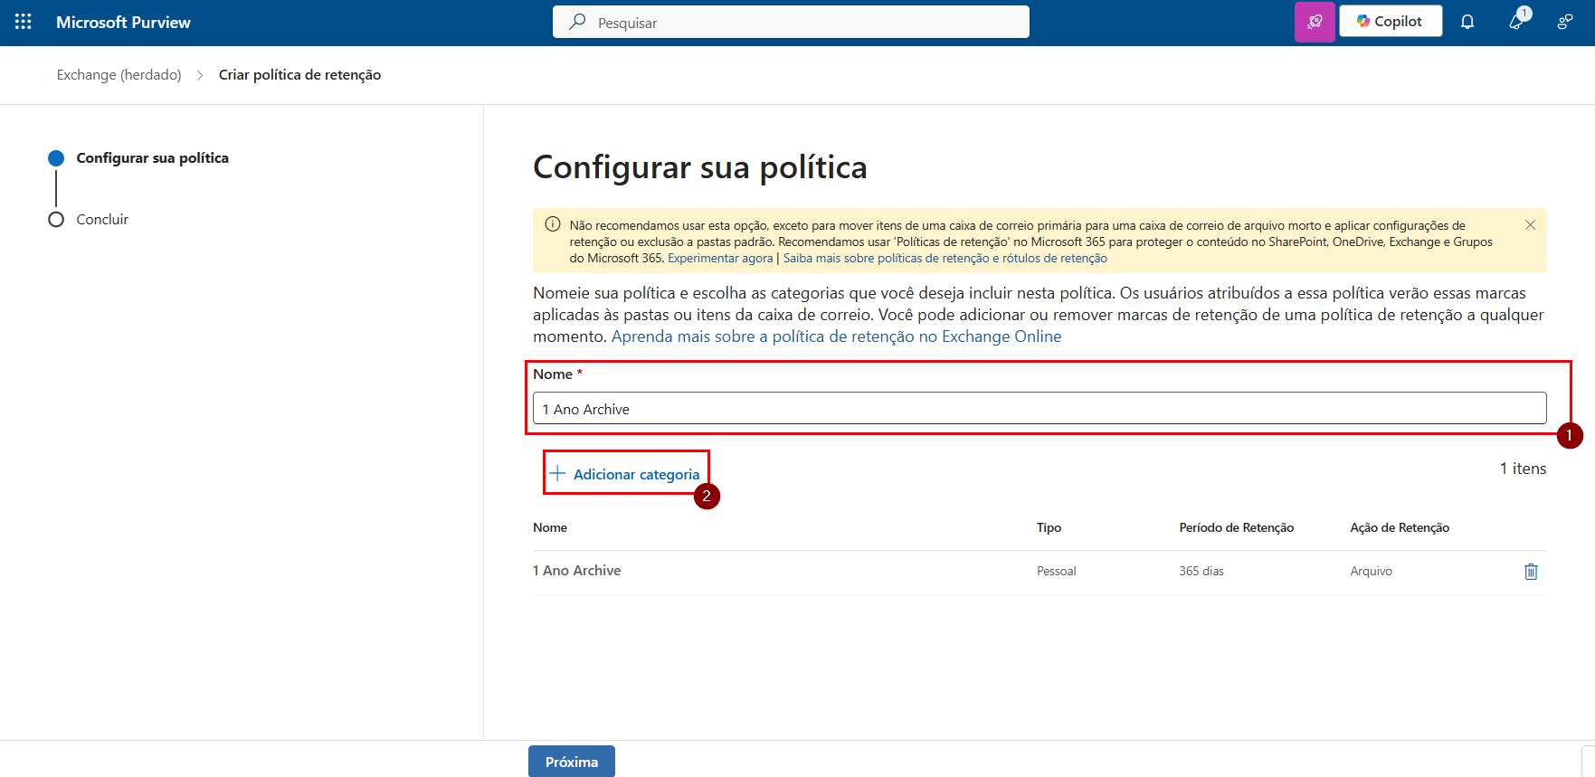
Task: Dismiss the yellow warning banner
Action: click(x=1530, y=225)
